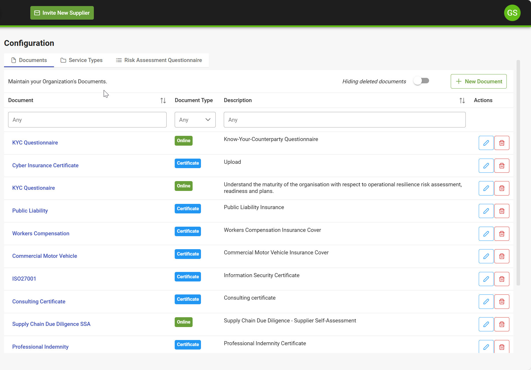Screen dimensions: 531x370
Task: Switch to the Service Types tab
Action: pyautogui.click(x=81, y=60)
